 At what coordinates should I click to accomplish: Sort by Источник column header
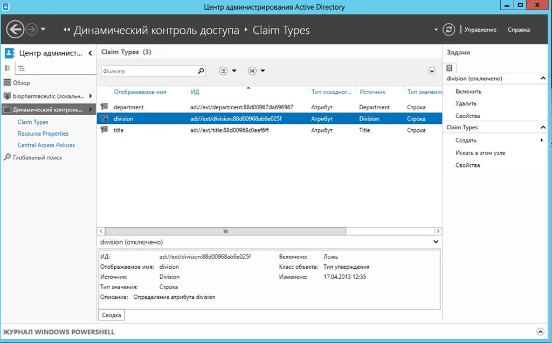pos(372,92)
